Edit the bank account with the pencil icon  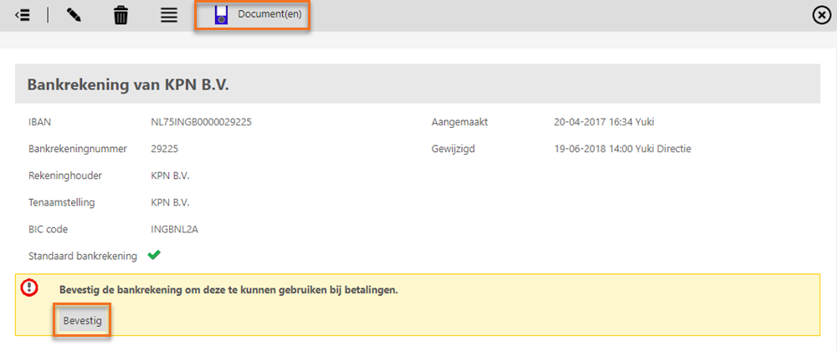click(x=74, y=15)
